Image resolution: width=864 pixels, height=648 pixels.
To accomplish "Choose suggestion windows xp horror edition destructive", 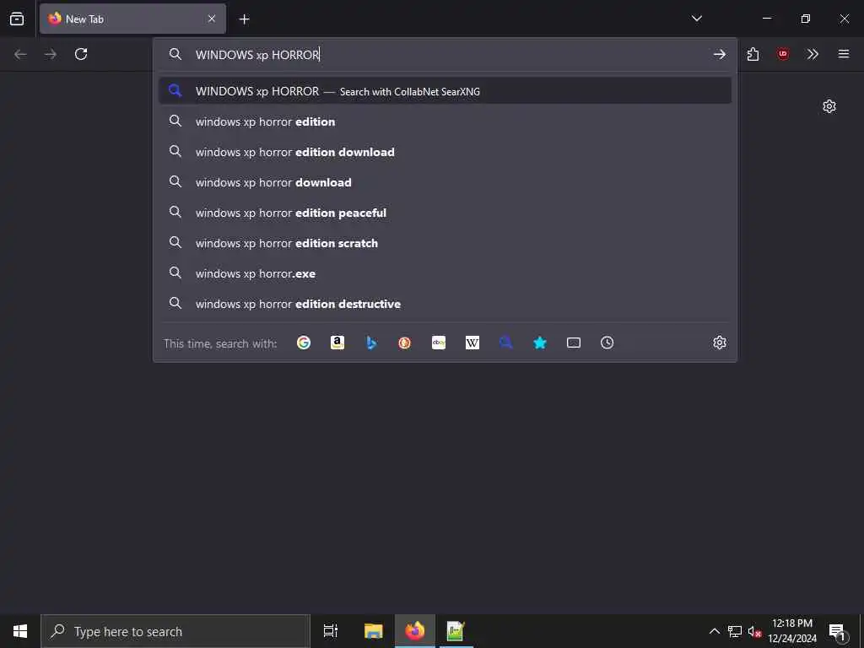I will 445,304.
